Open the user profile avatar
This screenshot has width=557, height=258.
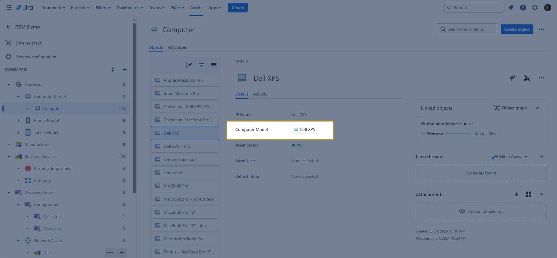pos(547,7)
